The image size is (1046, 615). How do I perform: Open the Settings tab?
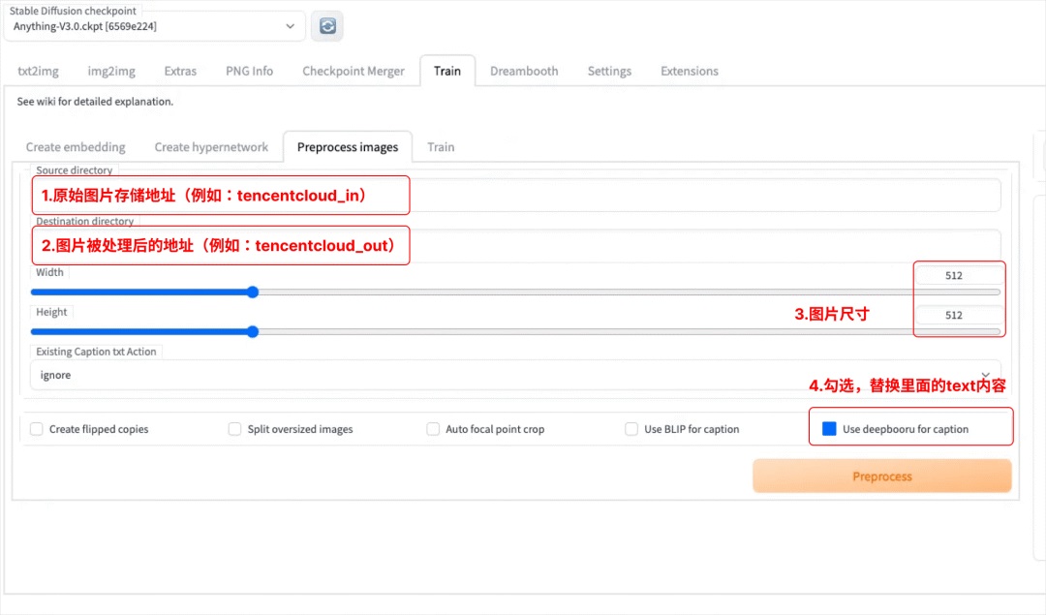609,71
